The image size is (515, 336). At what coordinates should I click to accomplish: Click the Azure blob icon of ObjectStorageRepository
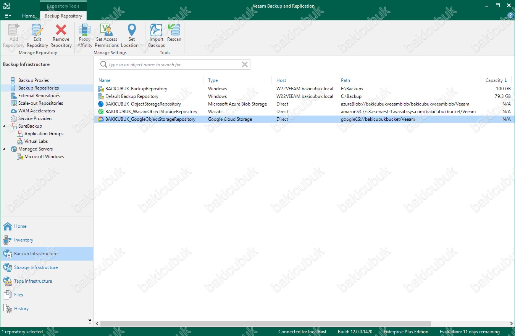[x=101, y=104]
